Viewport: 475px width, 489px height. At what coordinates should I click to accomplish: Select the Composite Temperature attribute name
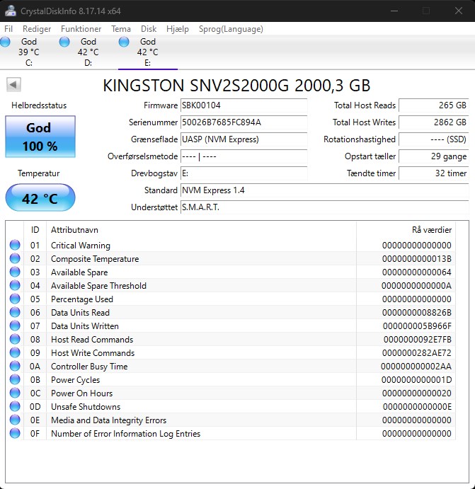tap(95, 259)
